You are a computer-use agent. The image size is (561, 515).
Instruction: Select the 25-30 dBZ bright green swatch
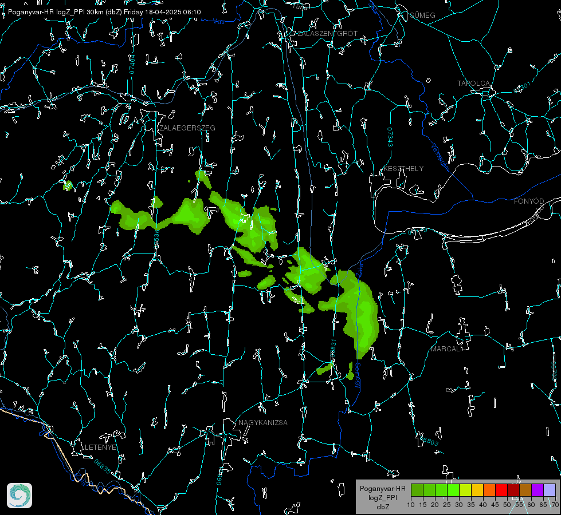(453, 490)
